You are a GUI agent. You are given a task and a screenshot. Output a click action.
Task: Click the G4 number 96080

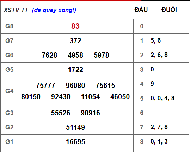75,85
